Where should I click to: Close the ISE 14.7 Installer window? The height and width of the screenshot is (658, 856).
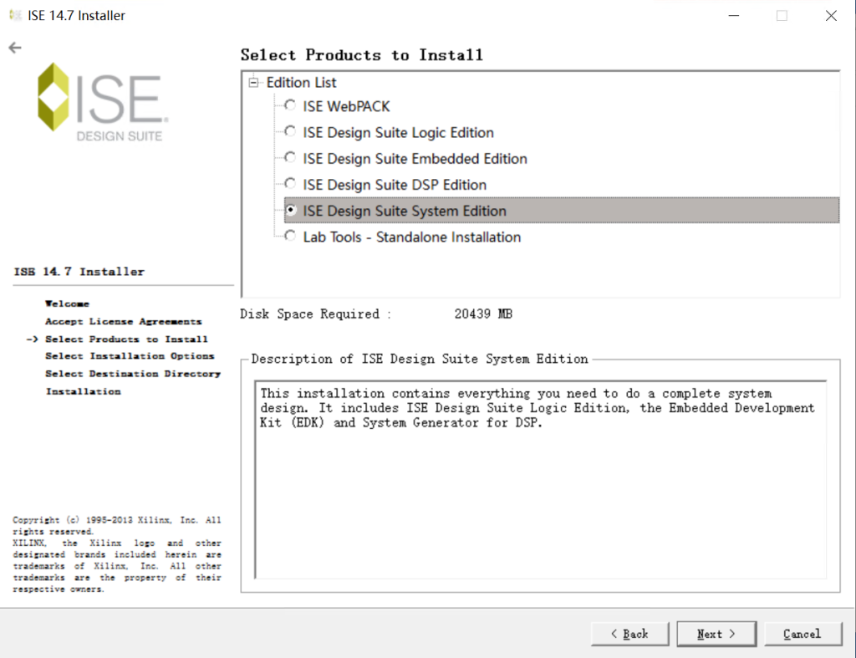click(830, 16)
